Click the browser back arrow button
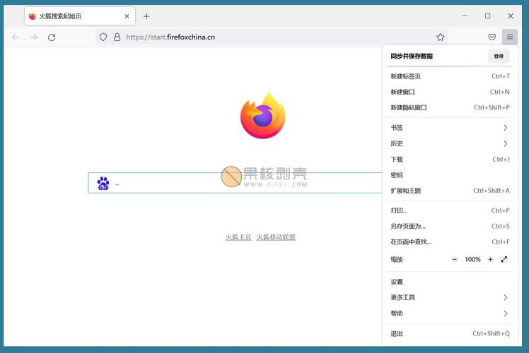Viewport: 529px width, 353px height. 16,37
